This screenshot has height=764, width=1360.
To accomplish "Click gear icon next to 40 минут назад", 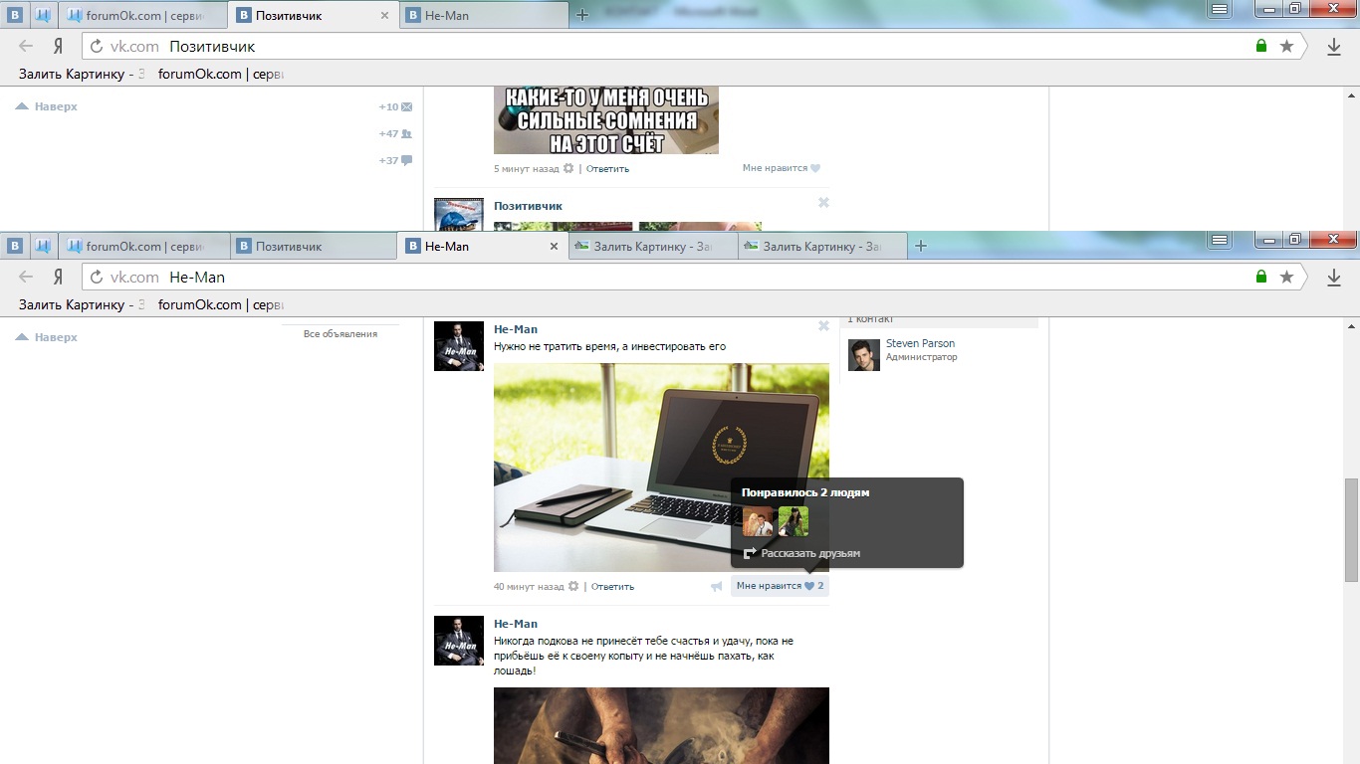I will [573, 586].
